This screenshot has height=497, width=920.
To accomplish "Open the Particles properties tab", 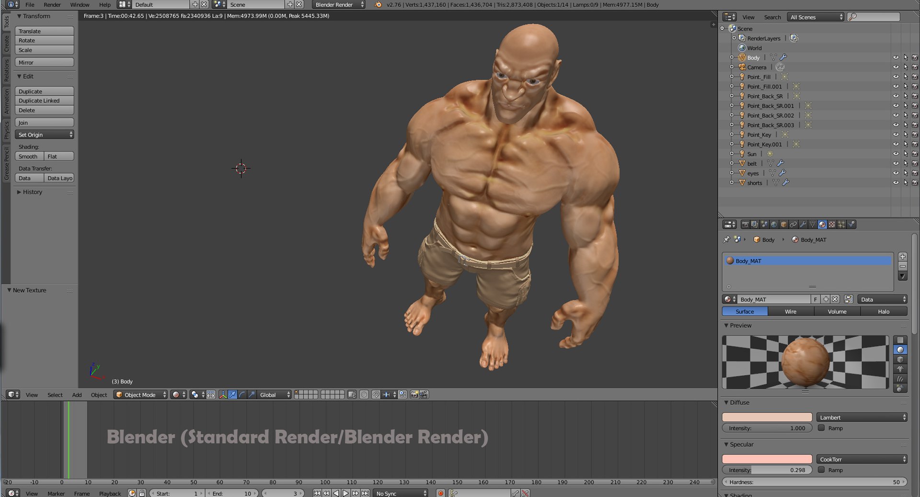I will click(841, 225).
